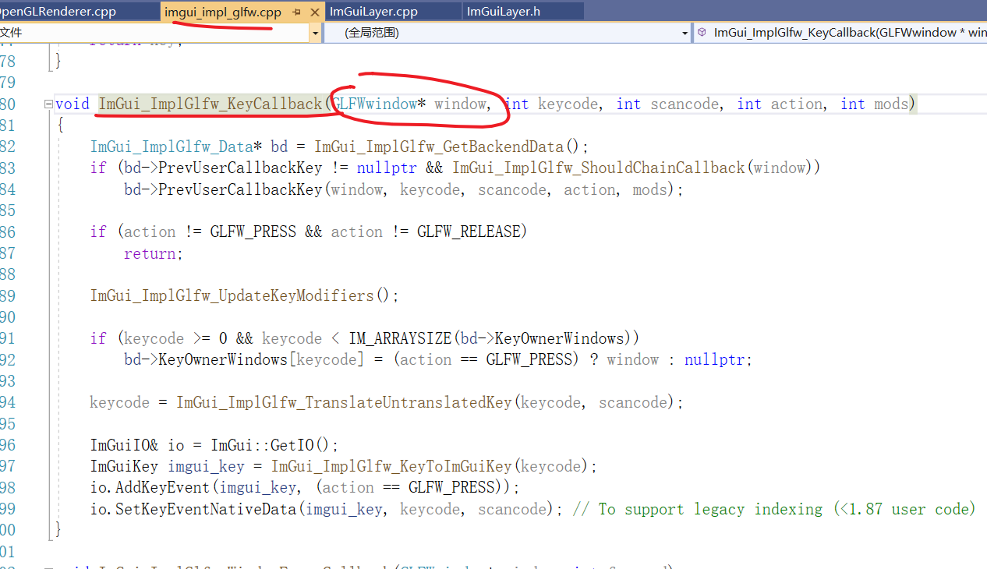Click GLFW_PRESS on the AddKeyEvent line

[x=451, y=487]
